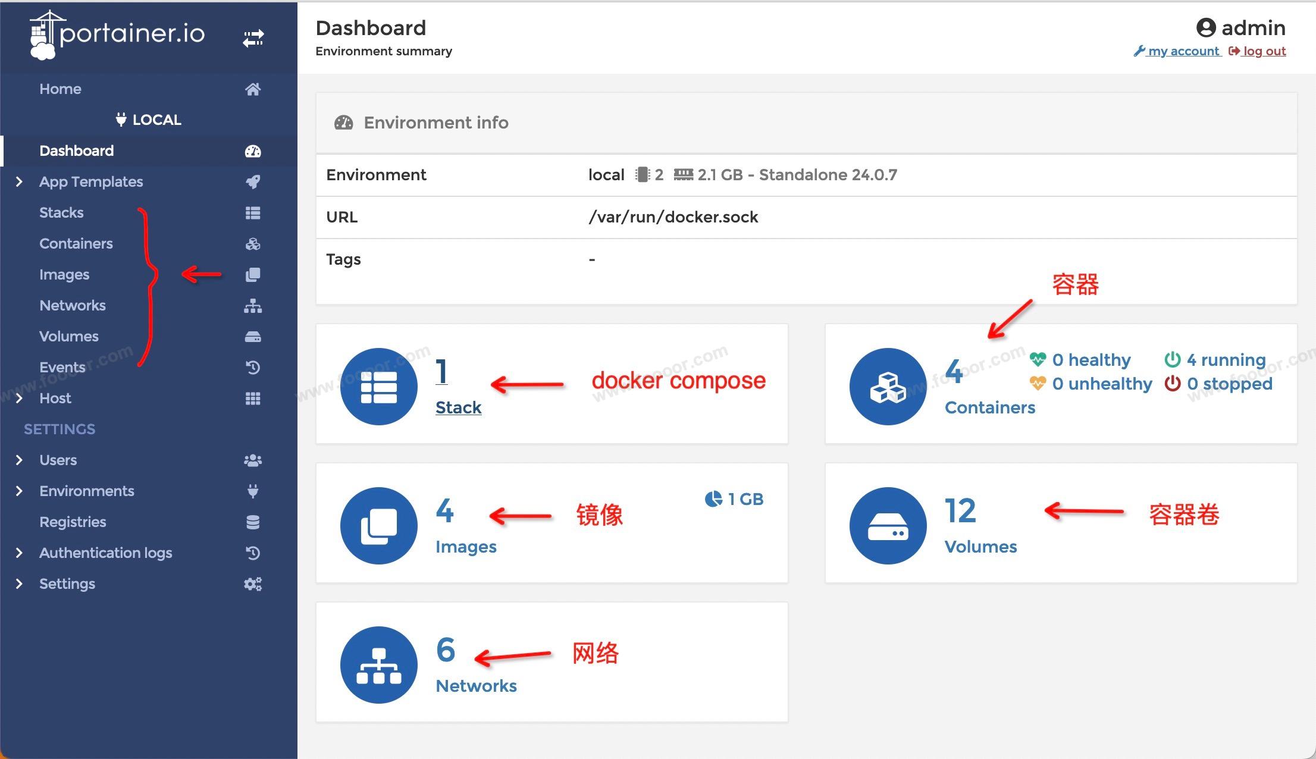The image size is (1316, 759).
Task: Expand the Environments chevron
Action: (19, 491)
